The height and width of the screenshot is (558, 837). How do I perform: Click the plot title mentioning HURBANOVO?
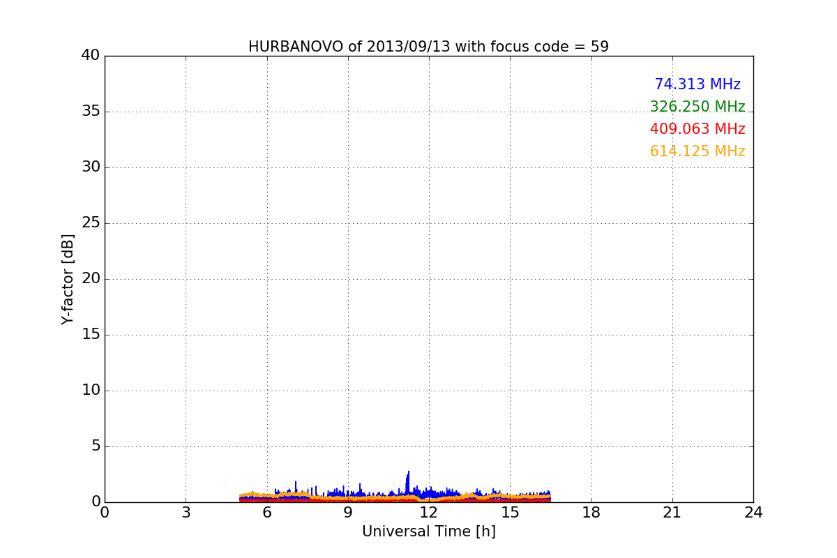click(428, 47)
